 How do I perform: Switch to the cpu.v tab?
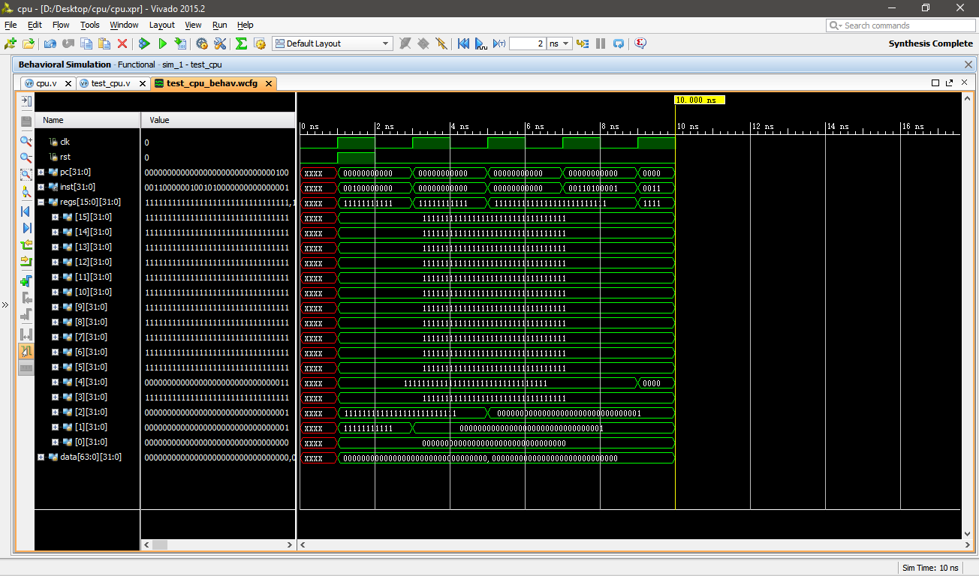click(47, 83)
